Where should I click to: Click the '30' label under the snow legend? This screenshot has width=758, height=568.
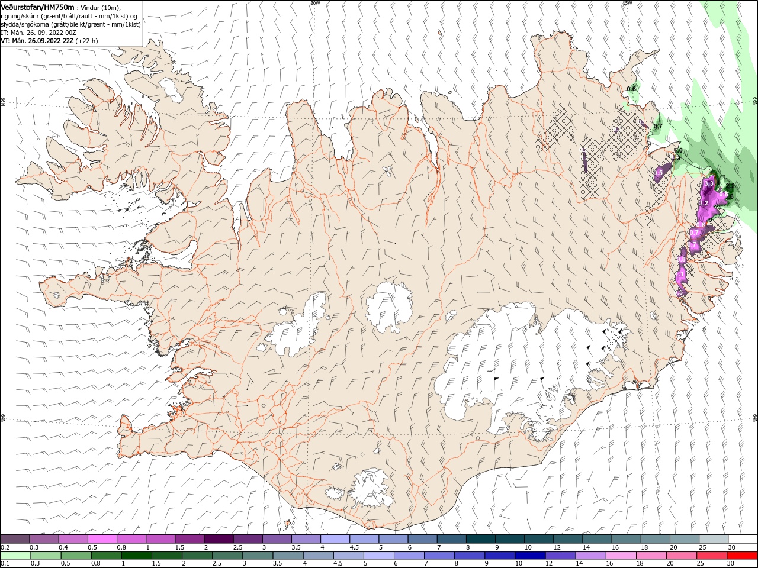[x=731, y=547]
